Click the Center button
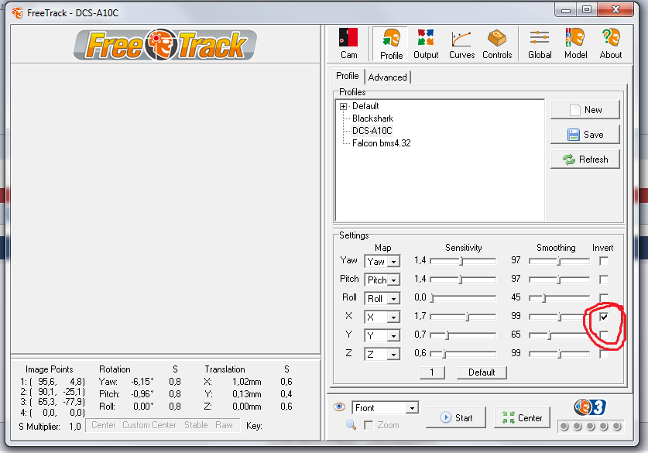 coord(523,417)
